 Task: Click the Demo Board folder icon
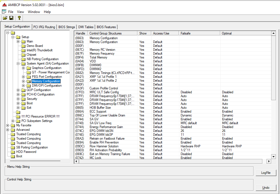tap(23, 46)
